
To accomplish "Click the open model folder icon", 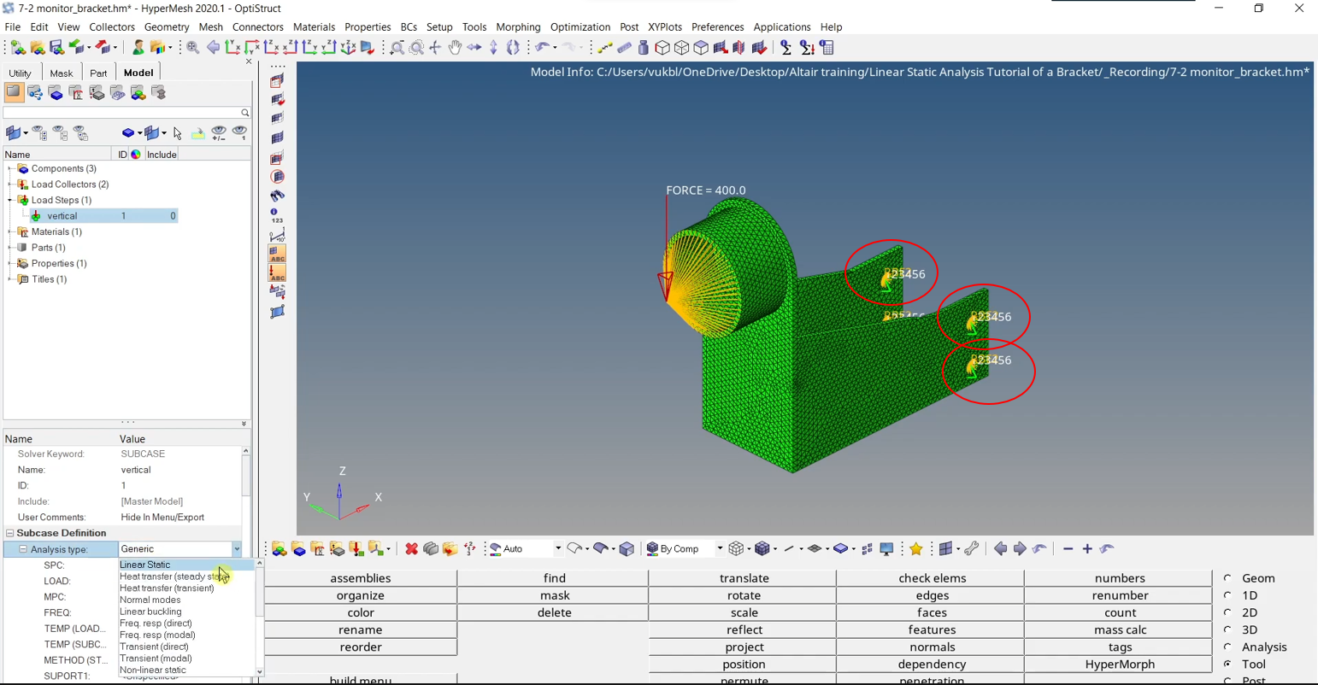I will (37, 48).
